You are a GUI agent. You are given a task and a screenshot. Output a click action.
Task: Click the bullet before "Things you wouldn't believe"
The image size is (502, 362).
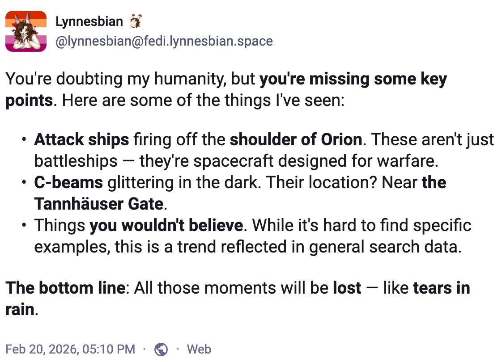[x=24, y=226]
